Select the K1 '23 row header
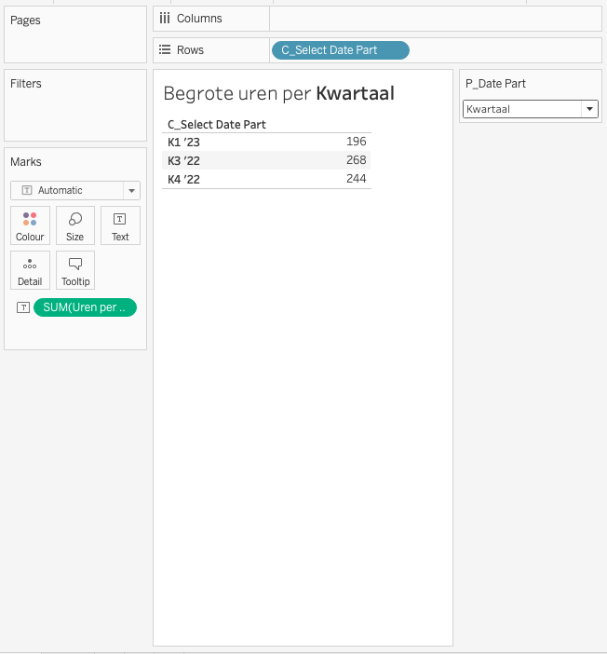 (183, 143)
